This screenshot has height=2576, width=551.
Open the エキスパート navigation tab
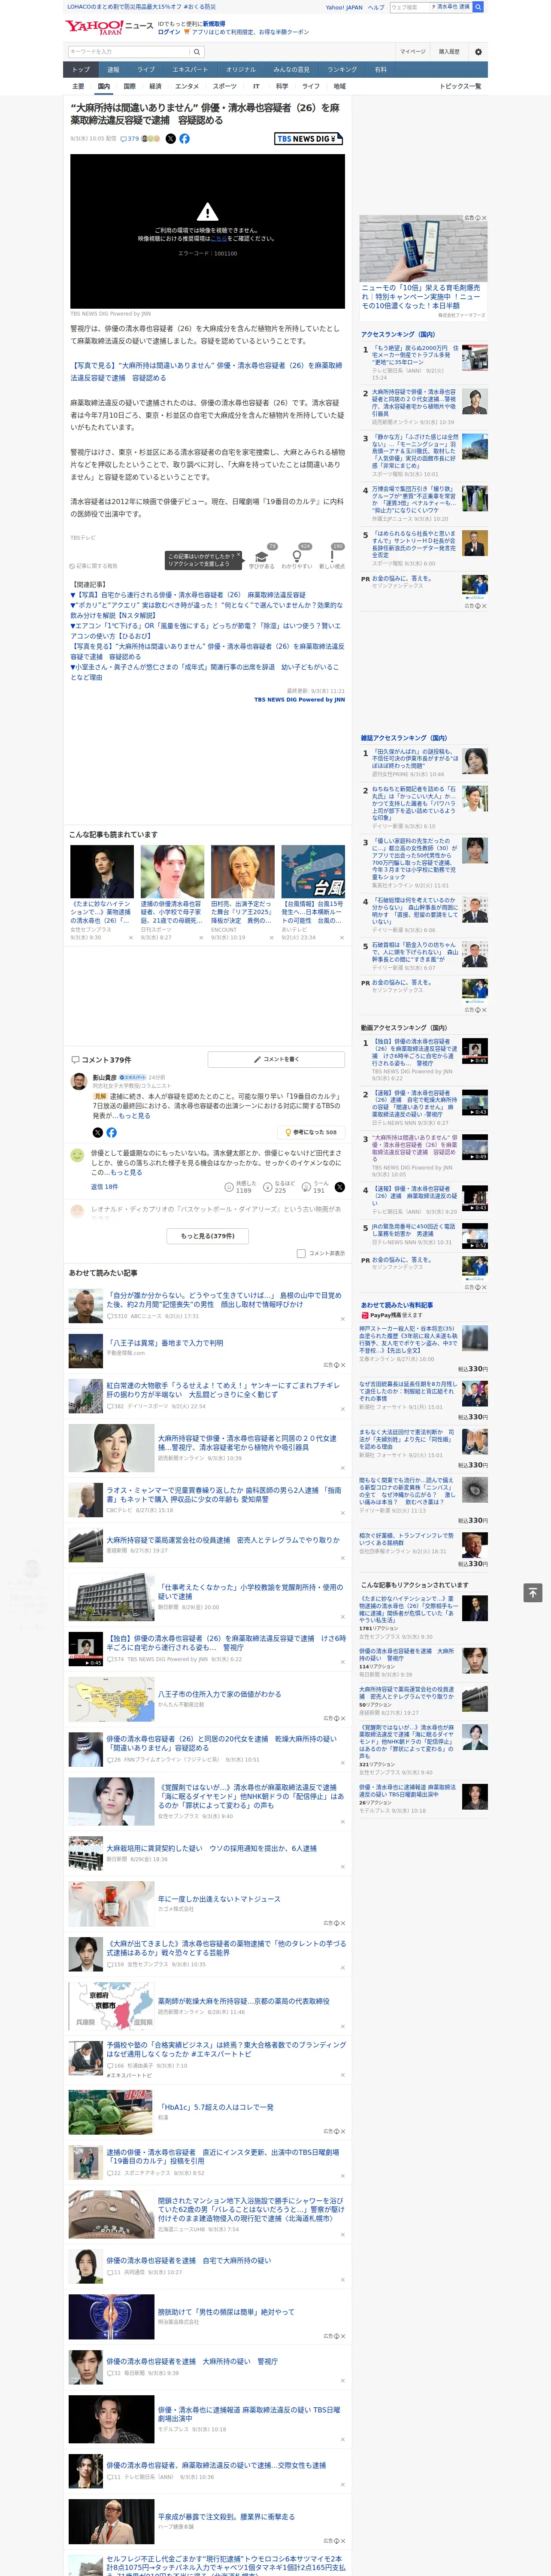(190, 70)
